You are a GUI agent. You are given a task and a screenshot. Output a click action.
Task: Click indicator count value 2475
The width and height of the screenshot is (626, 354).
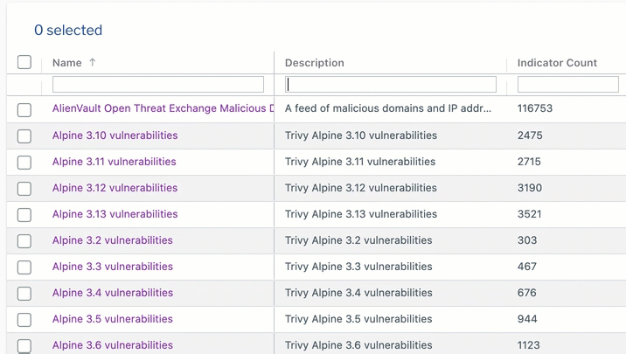point(530,135)
